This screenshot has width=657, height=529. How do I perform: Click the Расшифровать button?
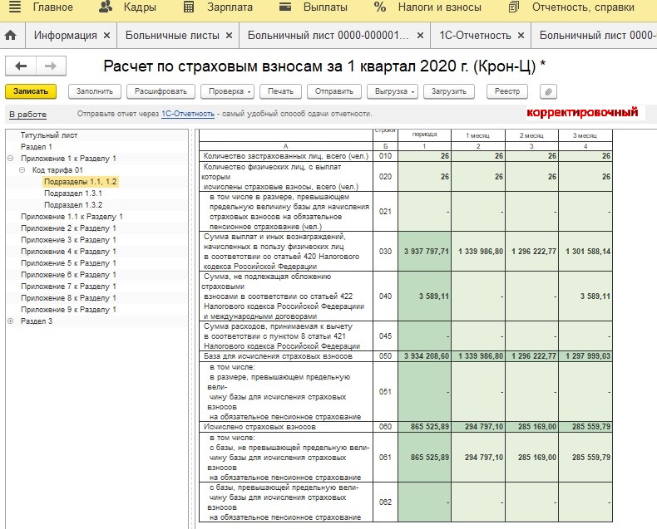(161, 91)
